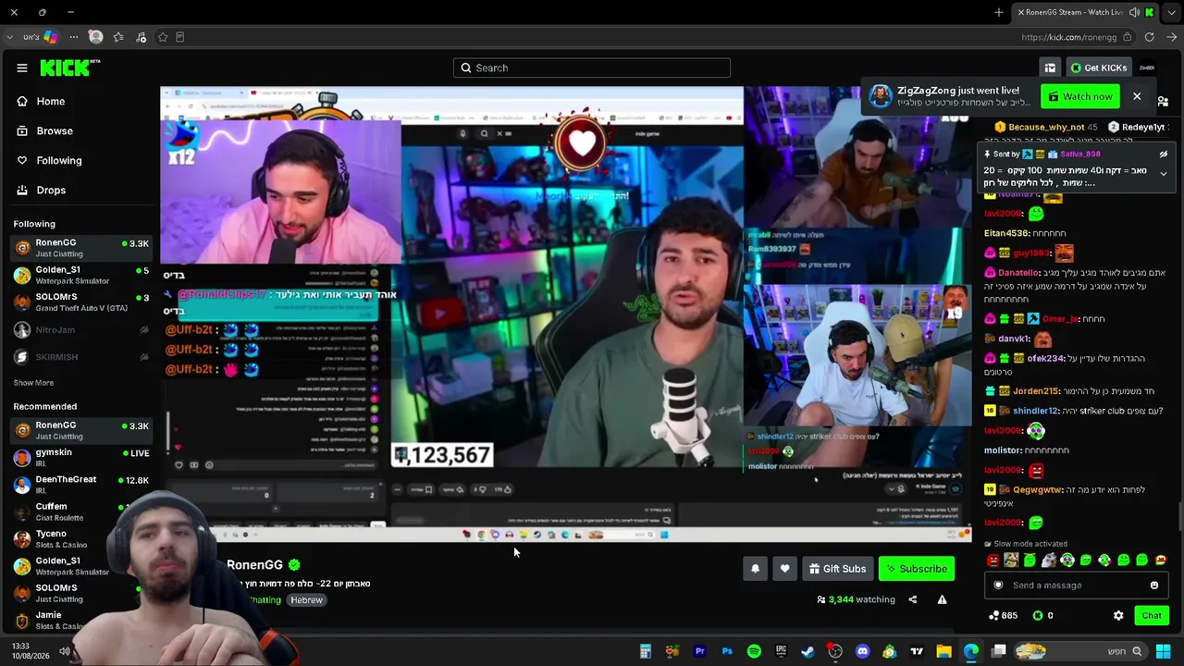Open the offline SKIRMISH channel
The image size is (1184, 666).
click(x=80, y=357)
